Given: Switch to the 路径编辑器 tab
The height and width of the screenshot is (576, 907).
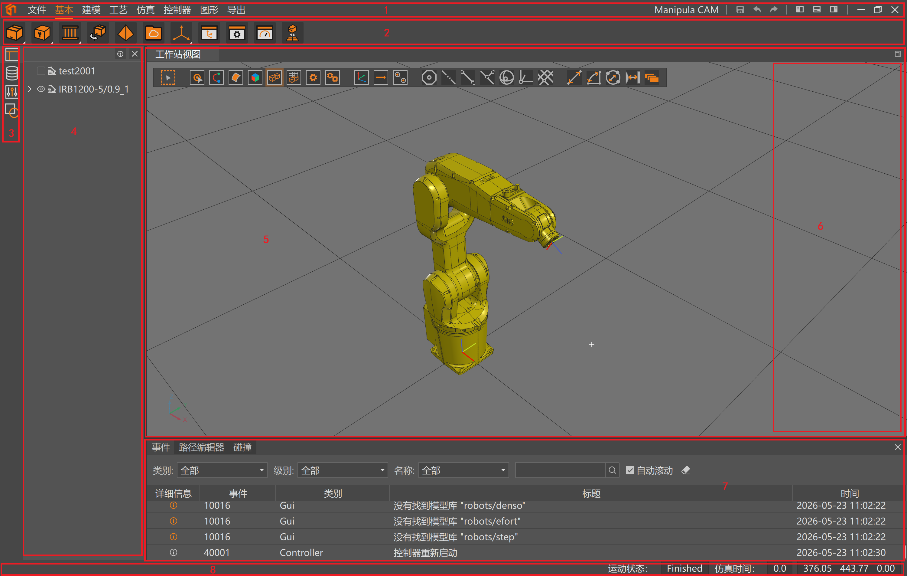Looking at the screenshot, I should 202,447.
